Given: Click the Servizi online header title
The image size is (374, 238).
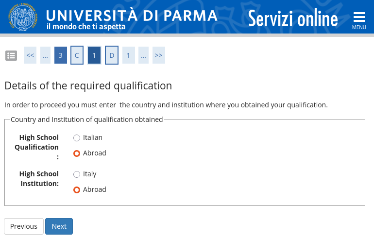Looking at the screenshot, I should tap(292, 19).
